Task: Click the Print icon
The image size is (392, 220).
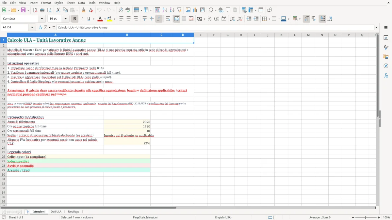Action: pos(42,10)
